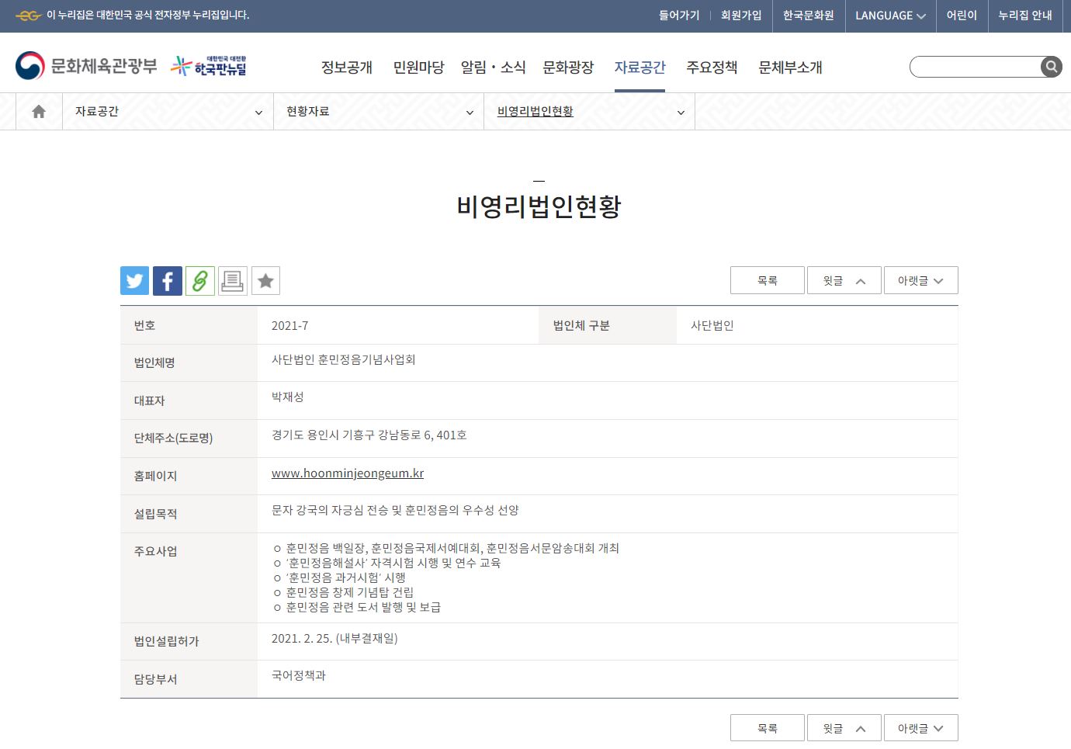Select address 경기도 용인시 기흥구 강남동로 6, 401호

tap(369, 435)
